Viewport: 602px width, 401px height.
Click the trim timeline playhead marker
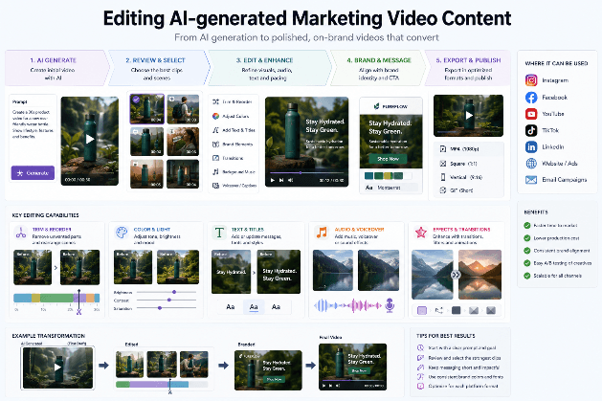[79, 302]
